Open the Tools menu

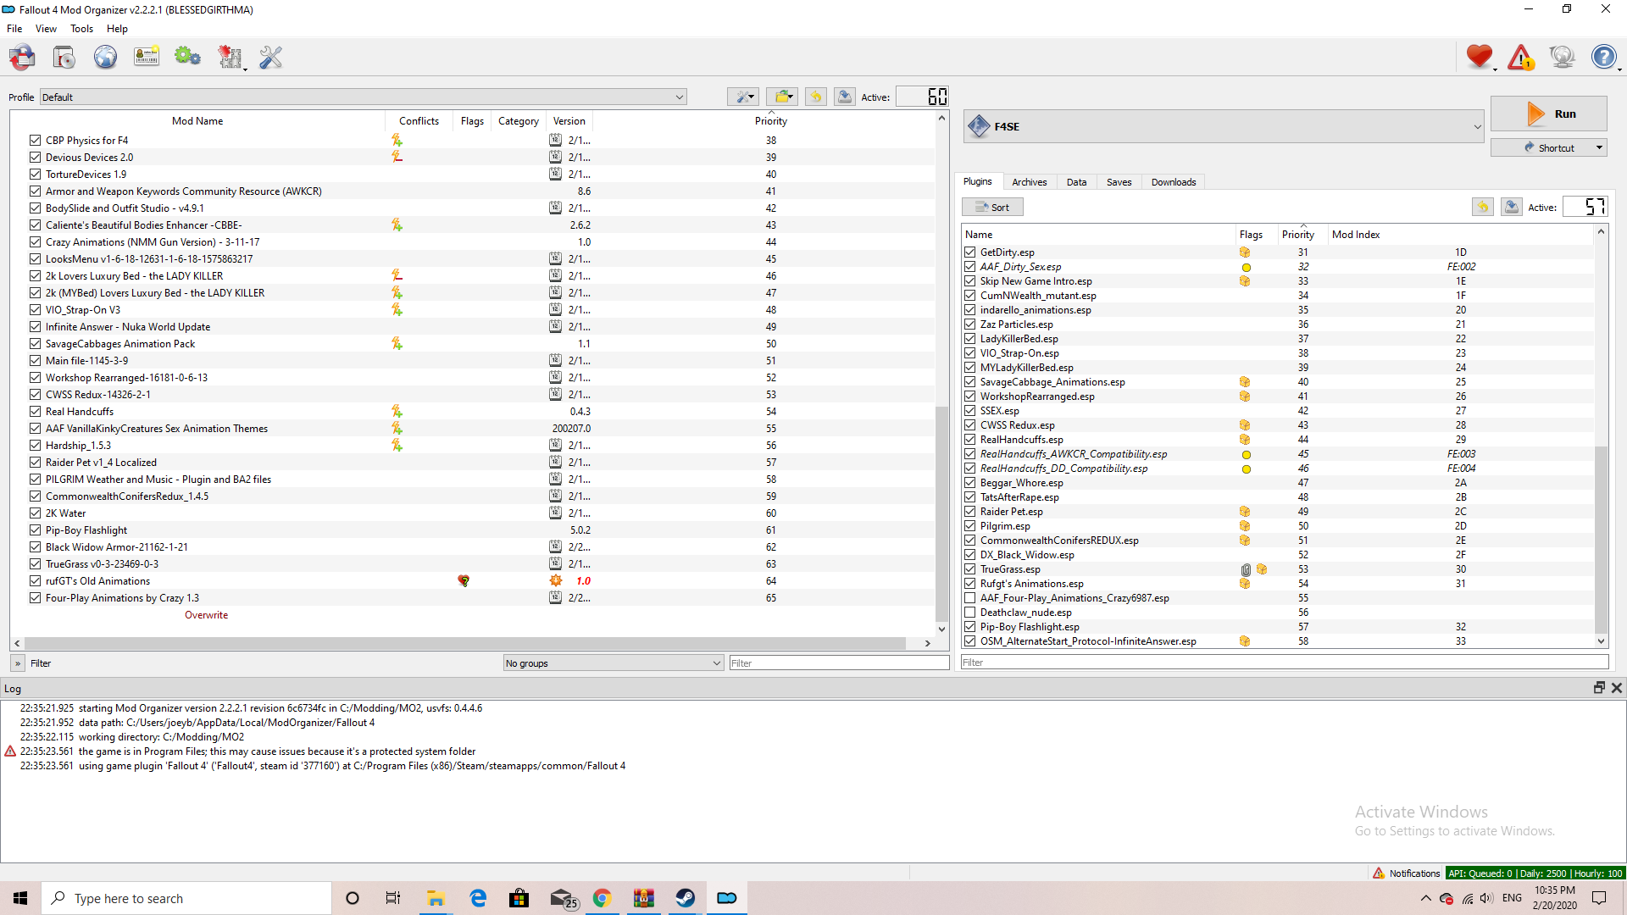pyautogui.click(x=81, y=29)
